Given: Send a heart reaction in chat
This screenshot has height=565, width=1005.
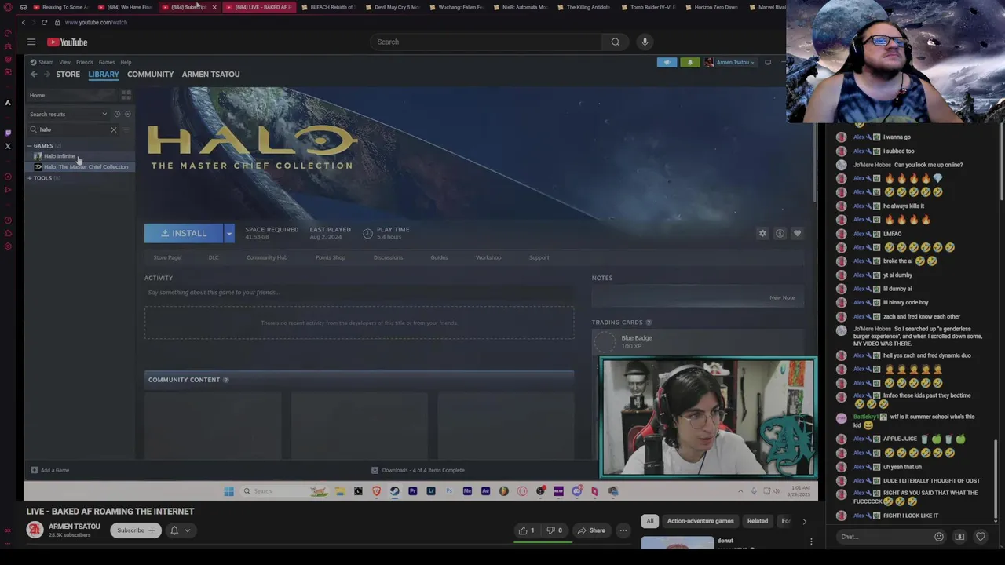Looking at the screenshot, I should [981, 537].
